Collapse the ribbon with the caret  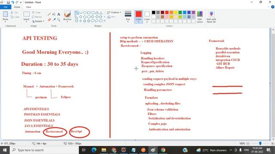268,7
